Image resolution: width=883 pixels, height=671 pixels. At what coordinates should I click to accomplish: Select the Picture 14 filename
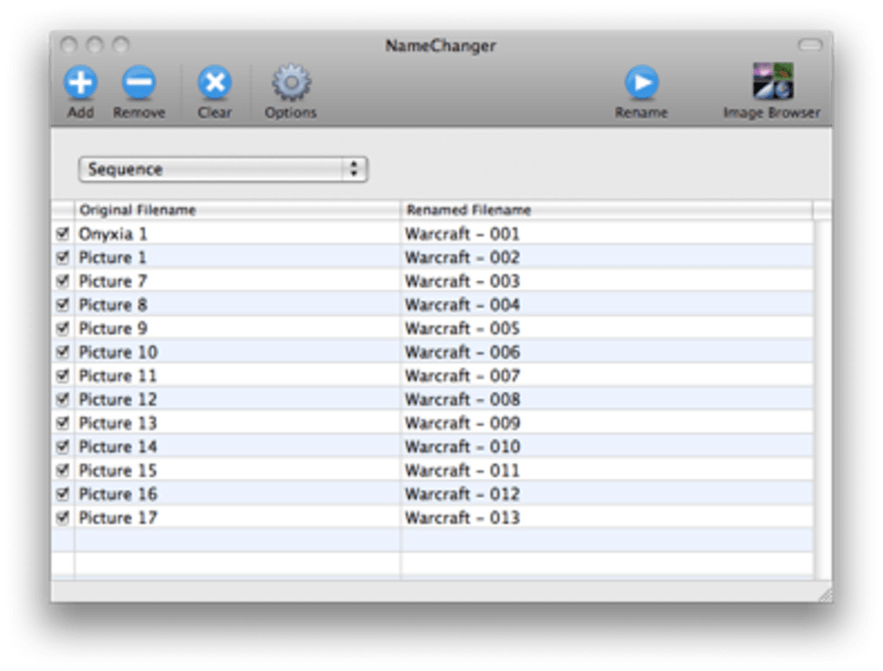coord(118,447)
